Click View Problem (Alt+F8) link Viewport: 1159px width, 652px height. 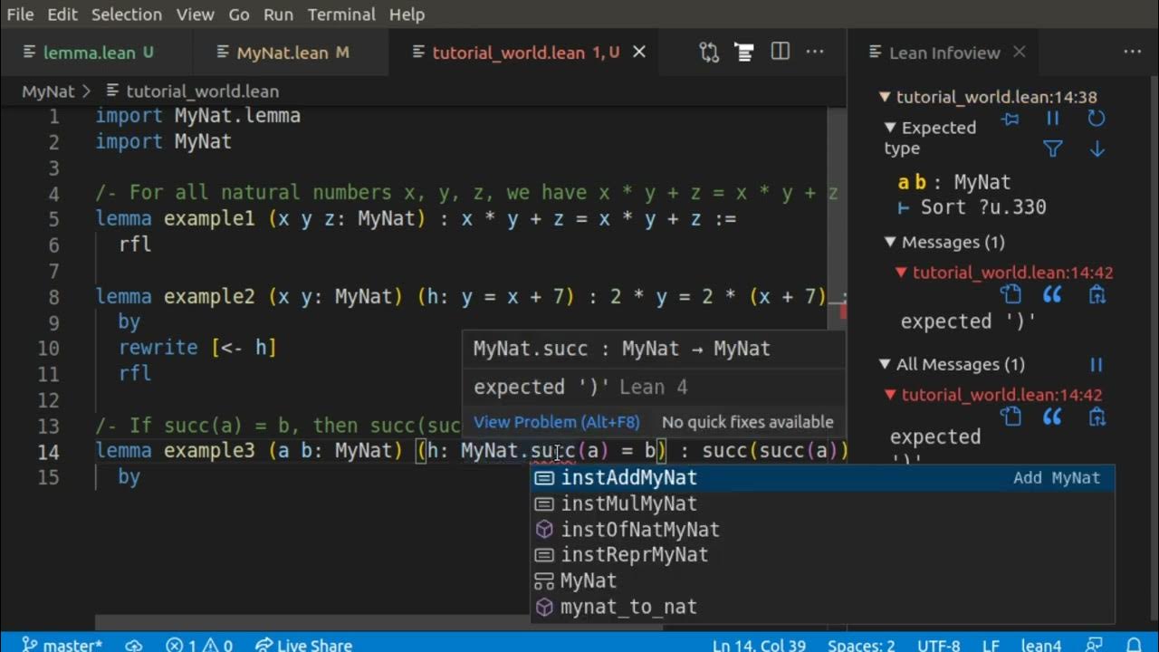[x=556, y=422]
